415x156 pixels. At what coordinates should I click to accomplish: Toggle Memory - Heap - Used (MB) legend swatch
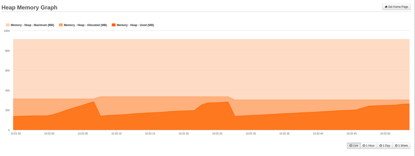tap(113, 25)
